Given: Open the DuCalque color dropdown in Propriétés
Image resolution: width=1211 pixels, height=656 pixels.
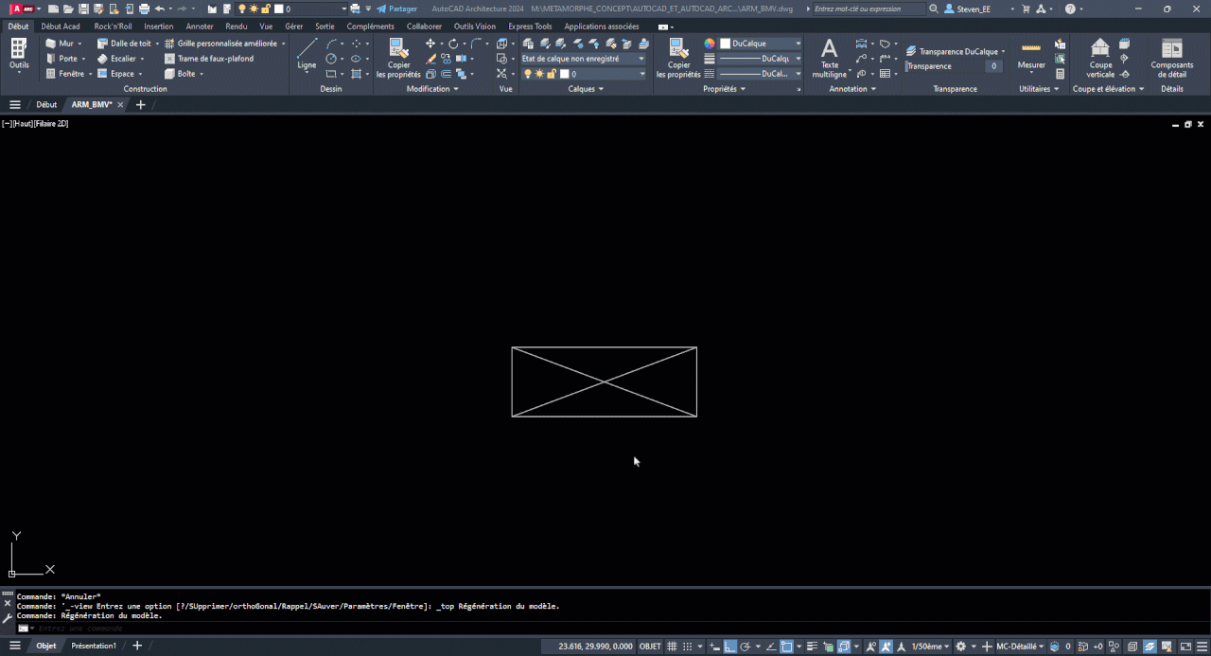Looking at the screenshot, I should (x=761, y=44).
